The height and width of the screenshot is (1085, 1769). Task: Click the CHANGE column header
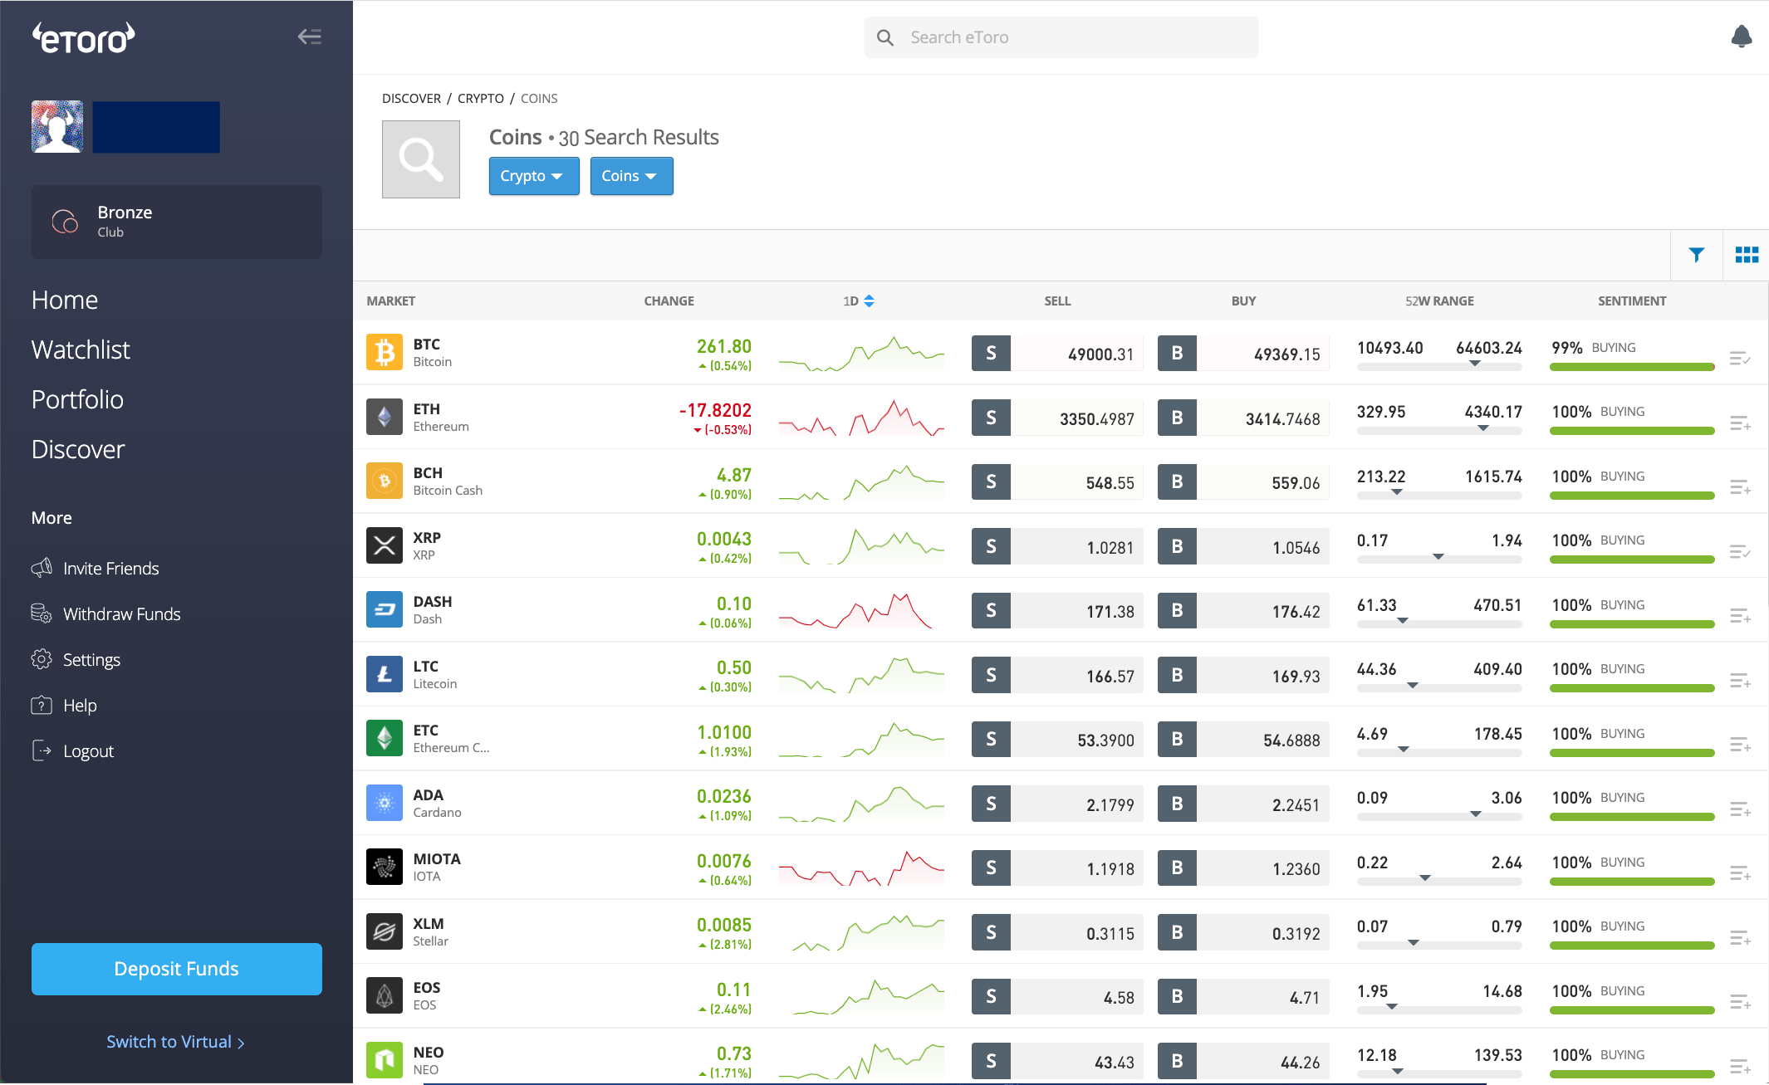pos(669,301)
